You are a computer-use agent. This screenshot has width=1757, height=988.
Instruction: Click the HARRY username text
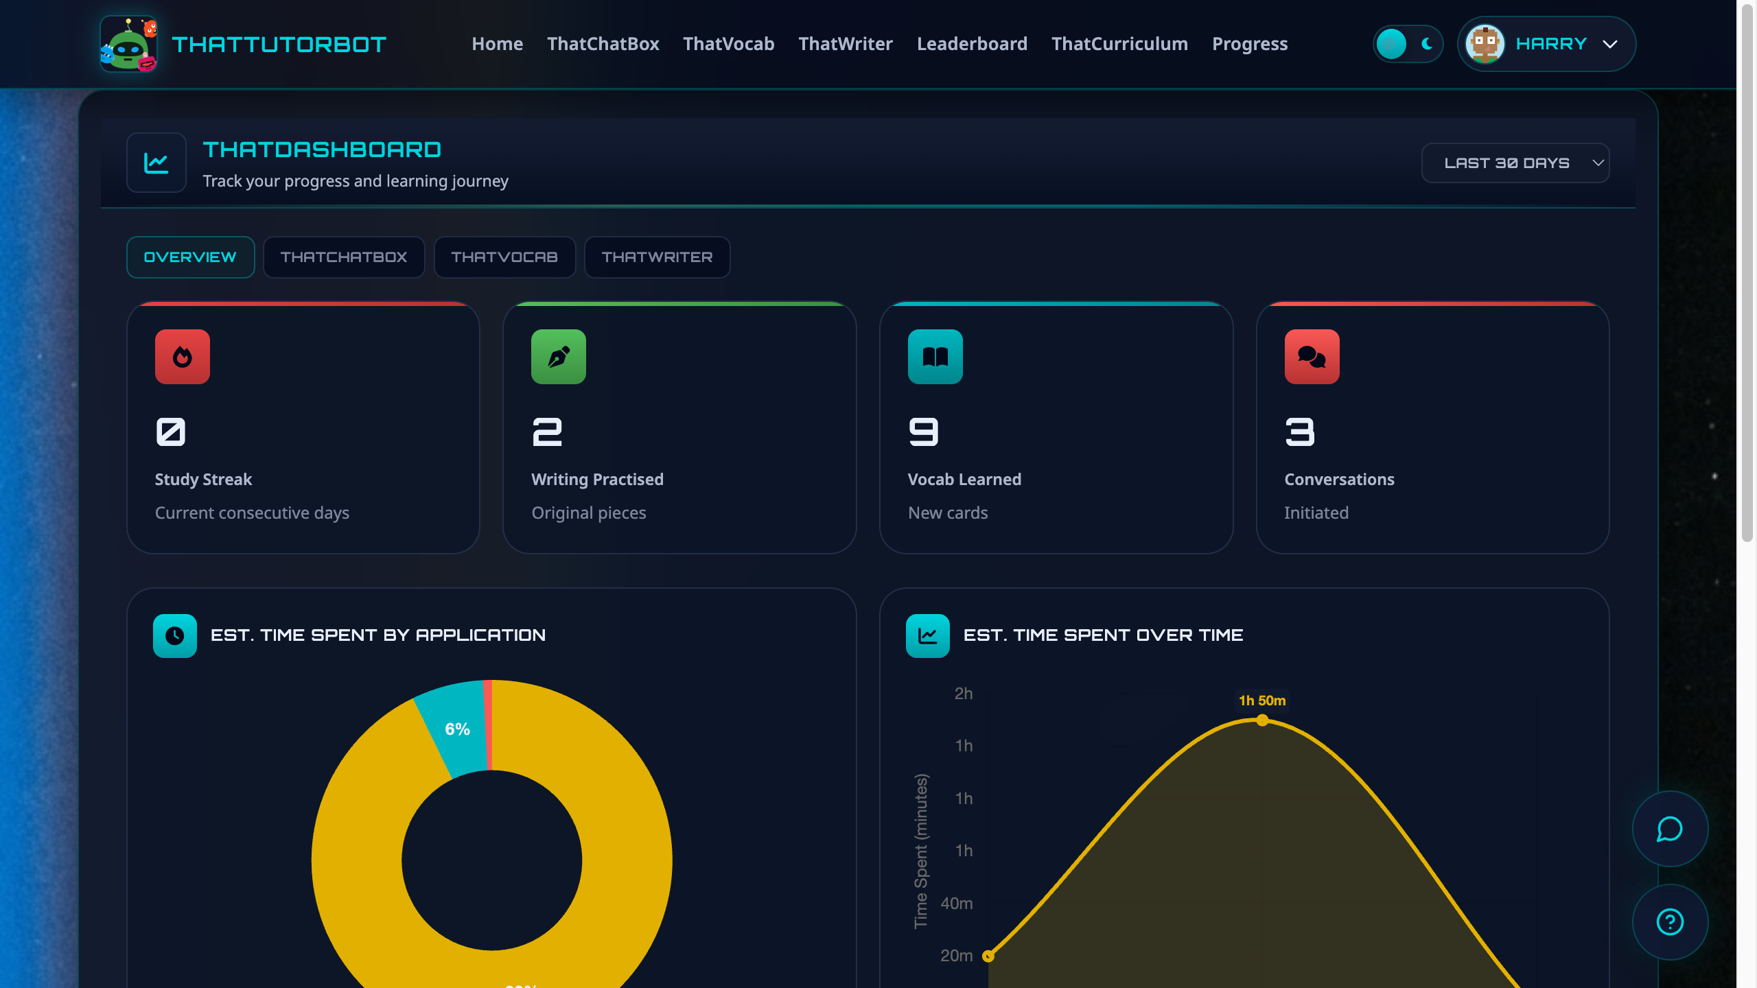pyautogui.click(x=1551, y=44)
